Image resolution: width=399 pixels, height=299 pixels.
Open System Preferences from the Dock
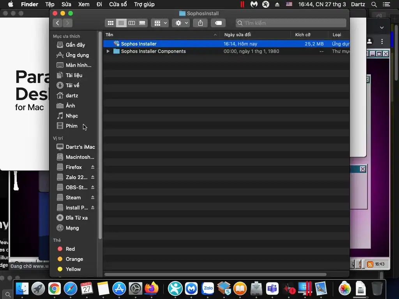click(135, 289)
